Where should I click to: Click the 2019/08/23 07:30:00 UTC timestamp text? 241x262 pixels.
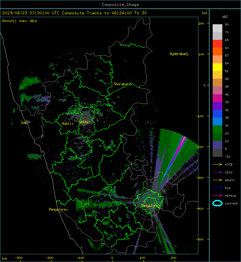tap(31, 13)
